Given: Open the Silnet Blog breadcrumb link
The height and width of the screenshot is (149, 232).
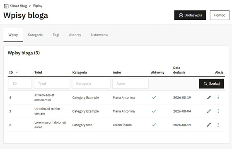Looking at the screenshot, I should click(x=19, y=6).
